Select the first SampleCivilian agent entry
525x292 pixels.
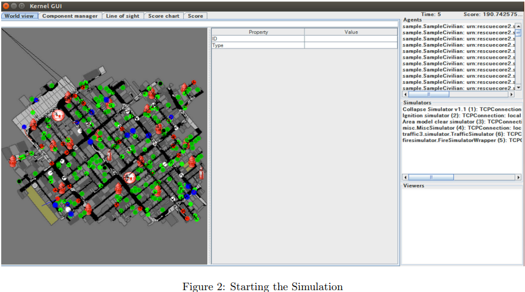click(x=458, y=26)
